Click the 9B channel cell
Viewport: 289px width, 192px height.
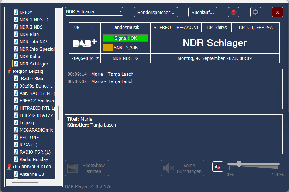77,28
